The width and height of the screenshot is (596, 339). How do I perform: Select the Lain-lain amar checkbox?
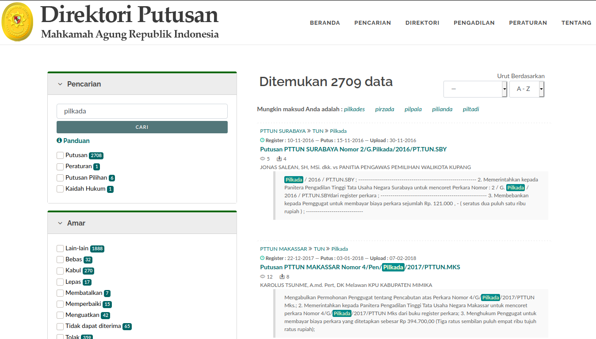(x=60, y=249)
